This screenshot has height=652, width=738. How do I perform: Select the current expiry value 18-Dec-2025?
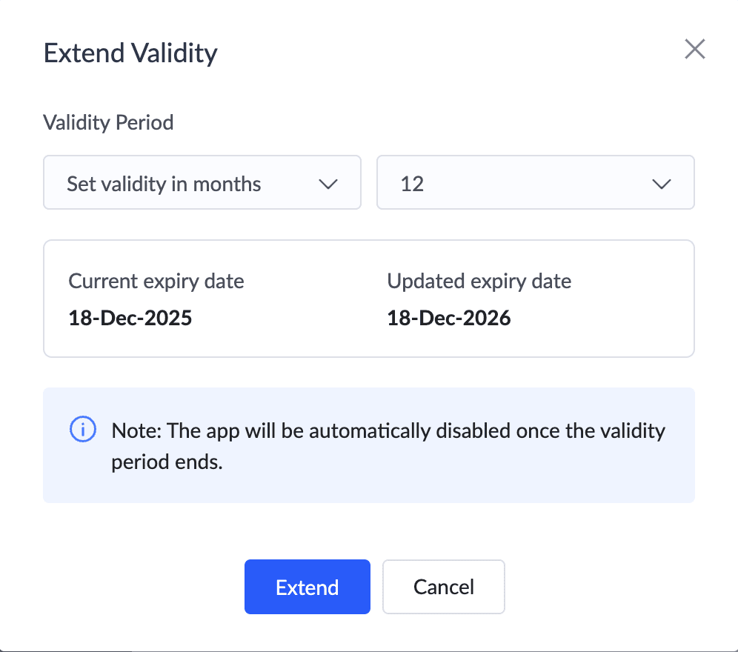[130, 319]
